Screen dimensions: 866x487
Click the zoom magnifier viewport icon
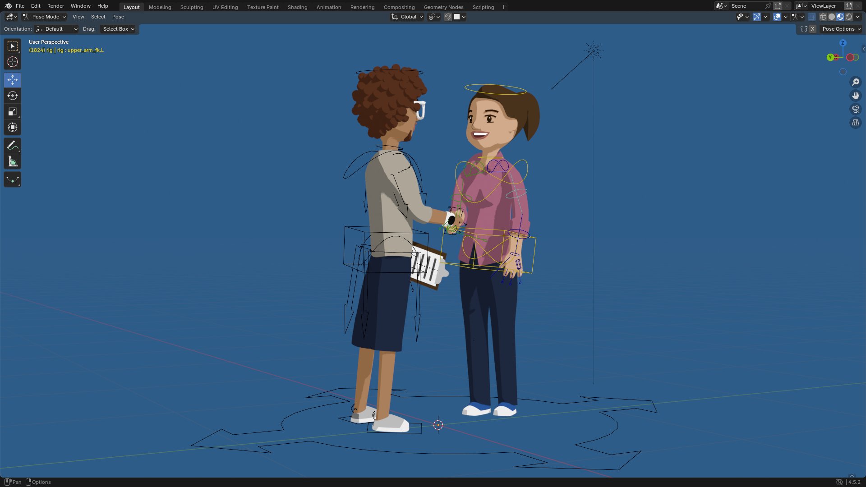point(855,82)
